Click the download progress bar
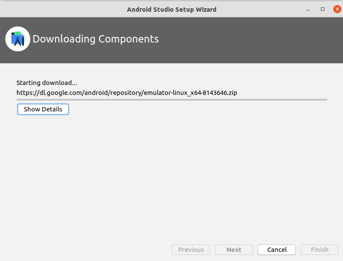Viewport: 343px width, 261px height. coord(171,100)
